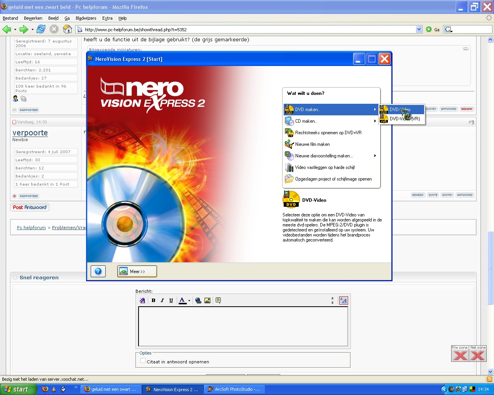Expand the DVD maken submenu arrow
Screen dimensions: 494x395
375,110
